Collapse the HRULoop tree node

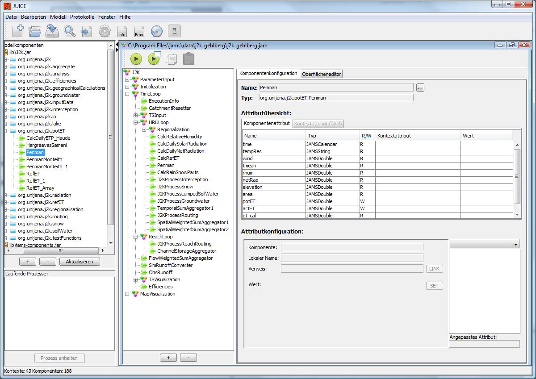click(136, 122)
